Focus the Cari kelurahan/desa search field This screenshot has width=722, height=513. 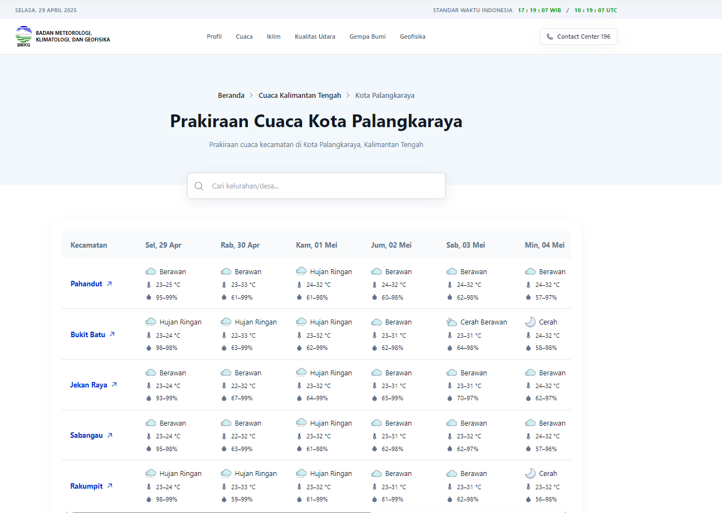[x=324, y=186]
